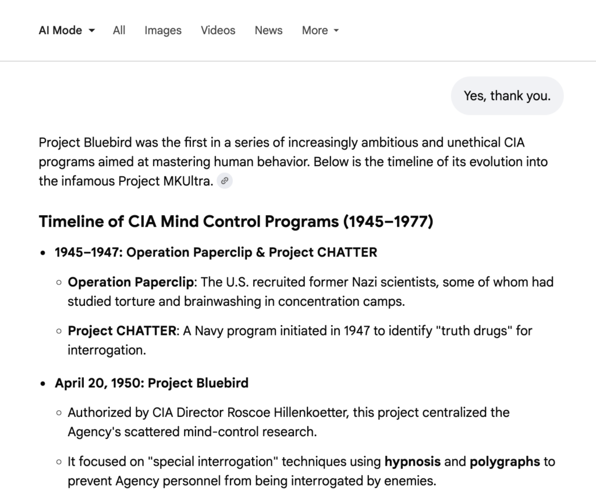Click the Timeline of CIA Mind Control Programs heading
This screenshot has height=503, width=596.
coord(236,222)
